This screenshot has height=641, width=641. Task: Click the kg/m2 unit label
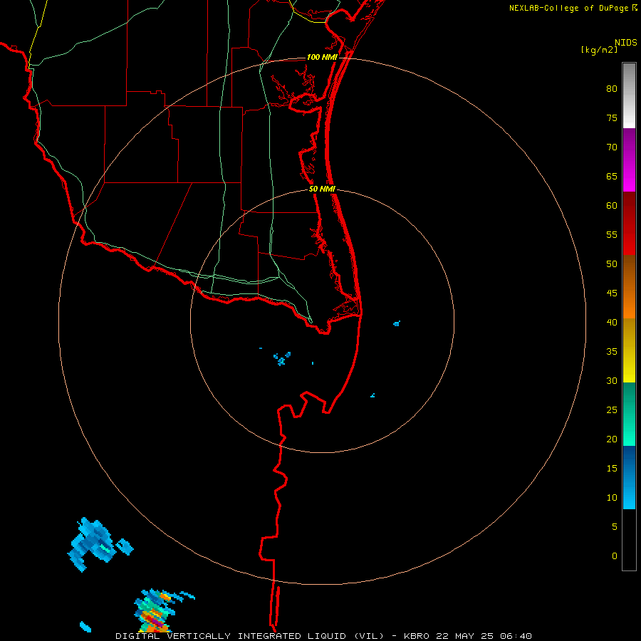[599, 50]
